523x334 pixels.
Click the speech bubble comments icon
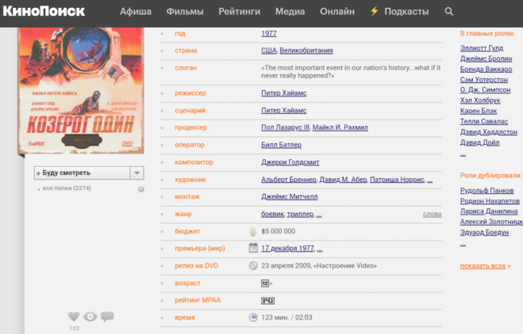click(x=107, y=317)
